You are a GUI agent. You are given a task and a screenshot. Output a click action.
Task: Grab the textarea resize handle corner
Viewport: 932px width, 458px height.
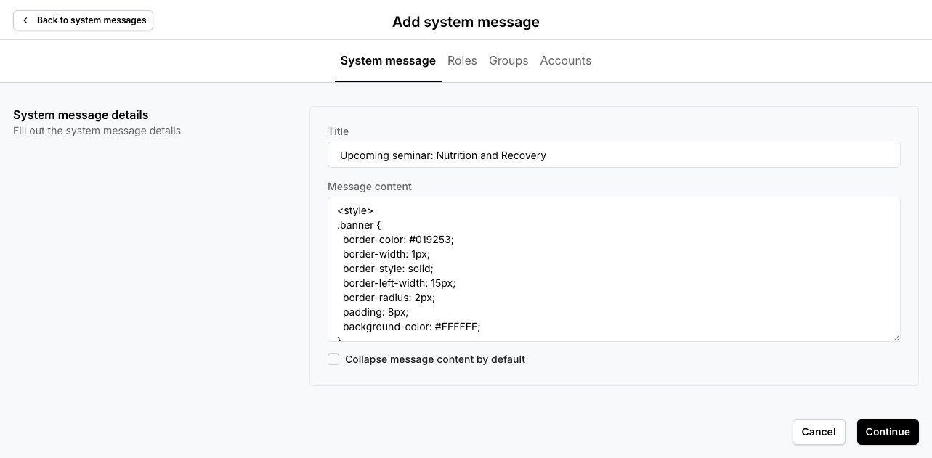point(896,337)
